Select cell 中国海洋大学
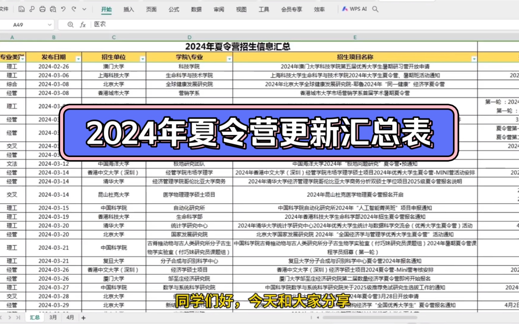This screenshot has width=519, height=324. click(114, 164)
